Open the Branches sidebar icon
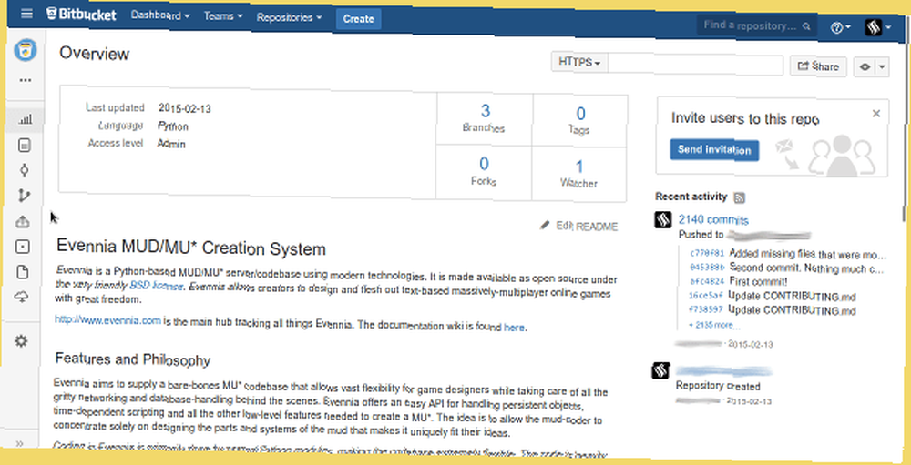Viewport: 911px width, 465px height. 24,196
